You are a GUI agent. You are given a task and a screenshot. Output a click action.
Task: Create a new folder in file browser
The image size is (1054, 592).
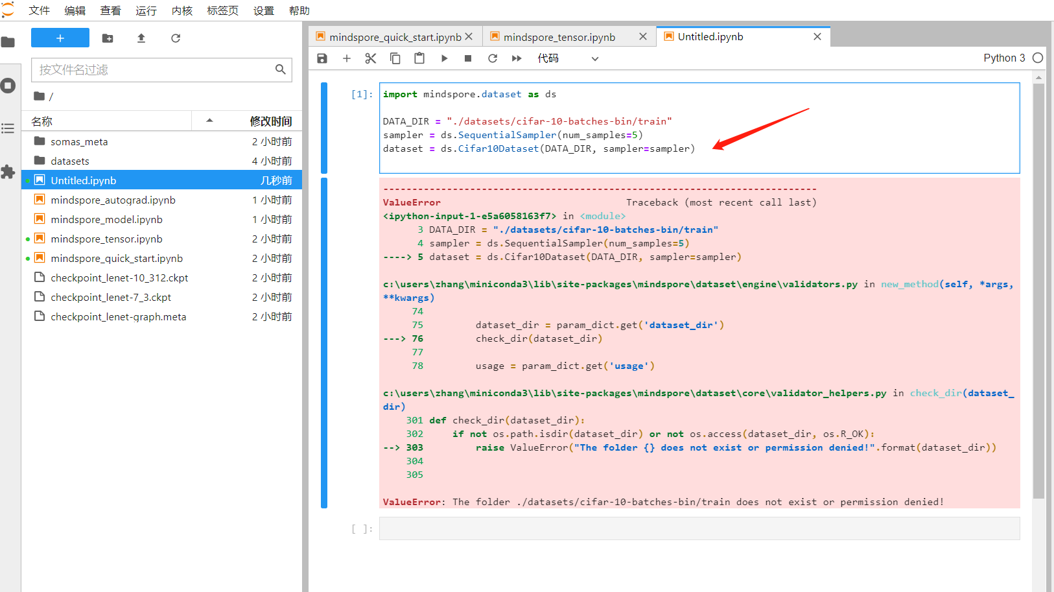(108, 38)
